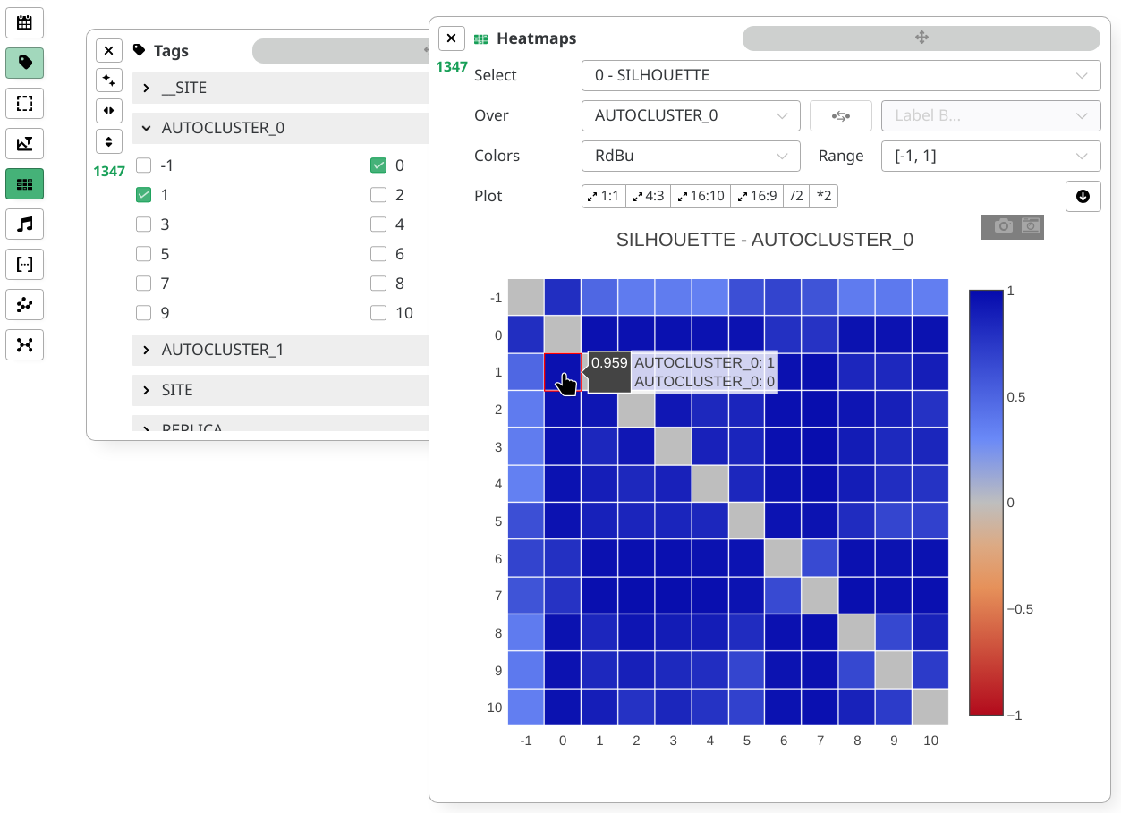The image size is (1121, 813).
Task: Click the swap labels button beside Over
Action: [840, 115]
